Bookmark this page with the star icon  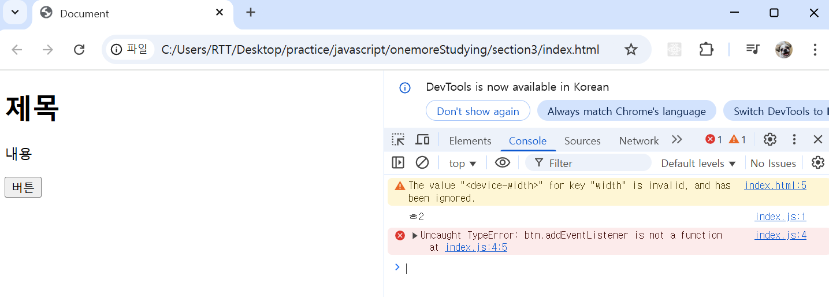tap(631, 49)
